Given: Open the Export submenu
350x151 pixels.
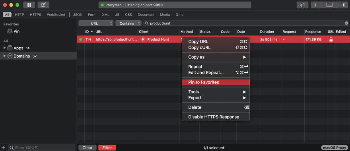Looking at the screenshot, I should point(216,98).
